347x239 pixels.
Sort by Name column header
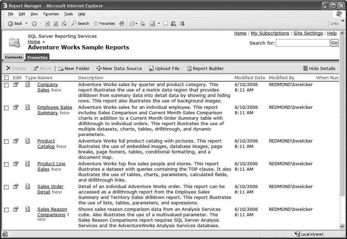[x=45, y=78]
